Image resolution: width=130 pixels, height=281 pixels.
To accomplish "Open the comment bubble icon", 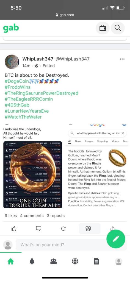I will click(38, 229).
